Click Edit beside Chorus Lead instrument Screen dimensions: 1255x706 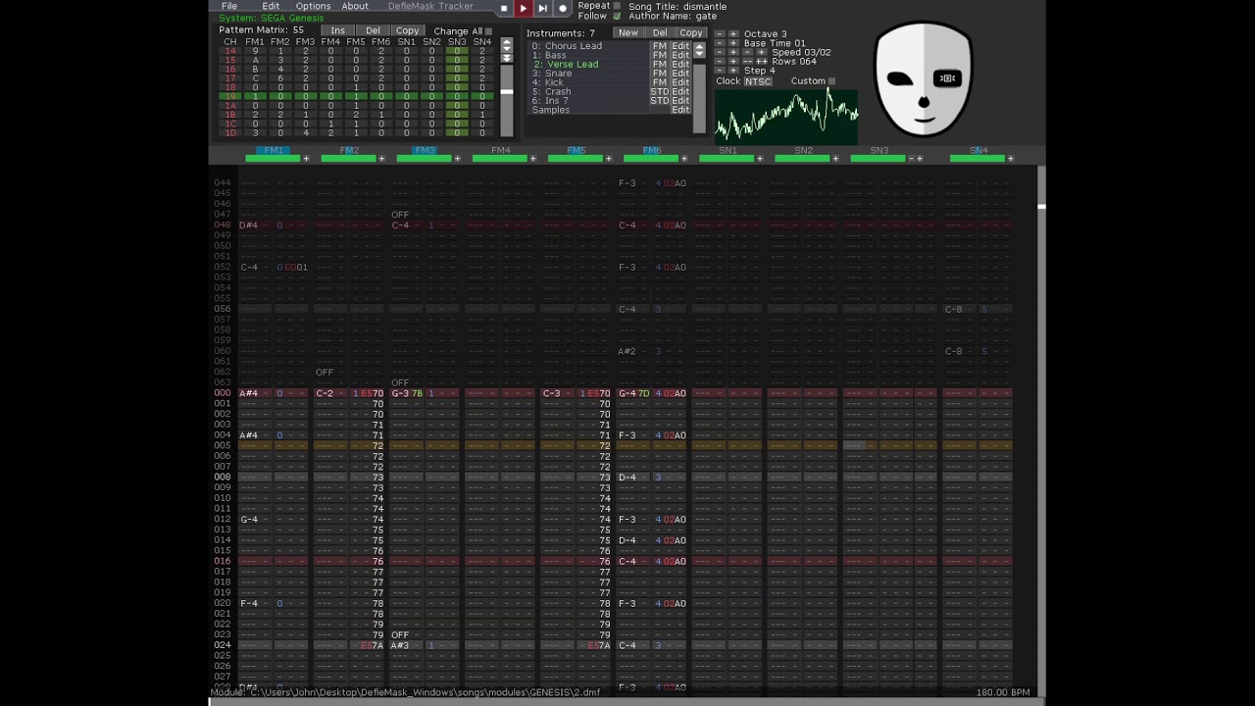coord(680,46)
